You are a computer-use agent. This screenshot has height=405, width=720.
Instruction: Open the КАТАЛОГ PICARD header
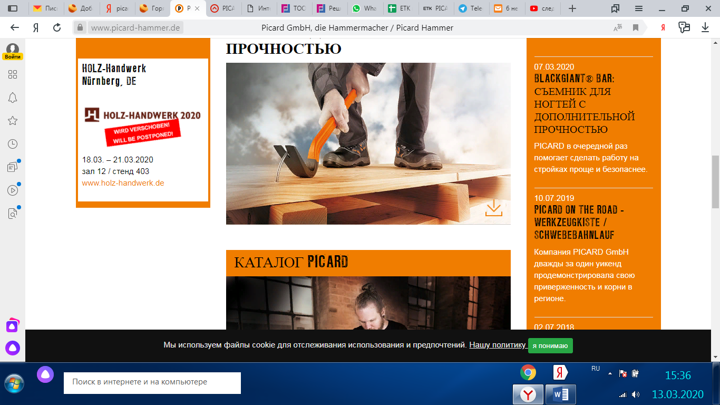368,263
